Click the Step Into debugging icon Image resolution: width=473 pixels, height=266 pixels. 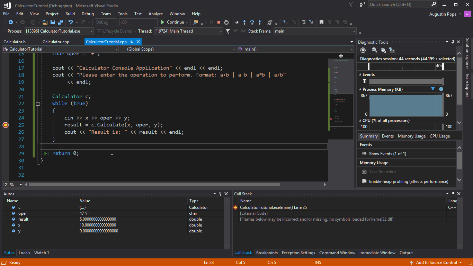pyautogui.click(x=244, y=22)
